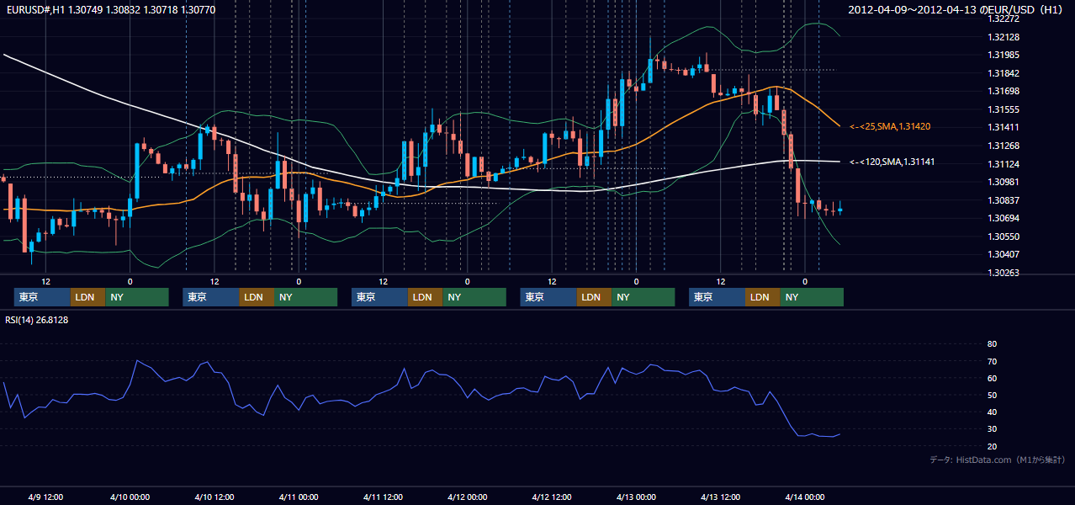This screenshot has height=505, width=1075.
Task: Click price axis label 1.32128
Action: [1004, 37]
